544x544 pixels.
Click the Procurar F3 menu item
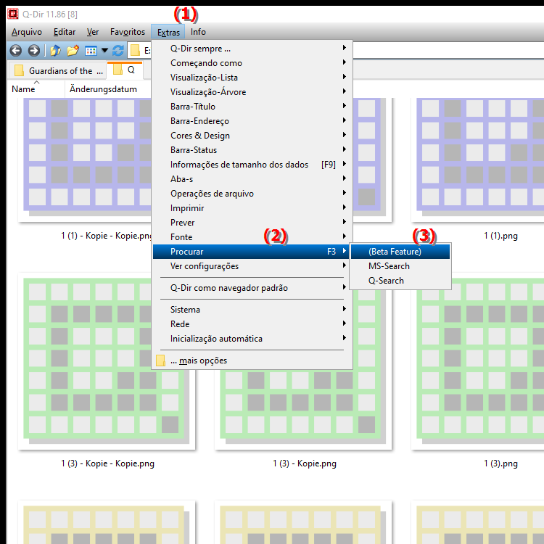pyautogui.click(x=252, y=252)
